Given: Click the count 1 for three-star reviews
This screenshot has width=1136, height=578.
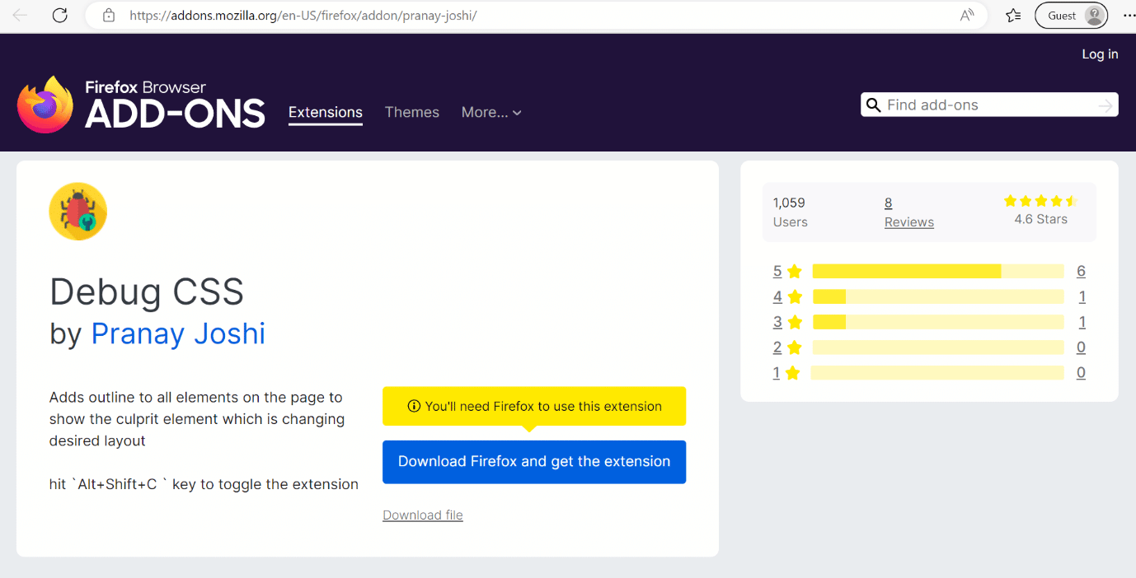Looking at the screenshot, I should [x=1082, y=322].
